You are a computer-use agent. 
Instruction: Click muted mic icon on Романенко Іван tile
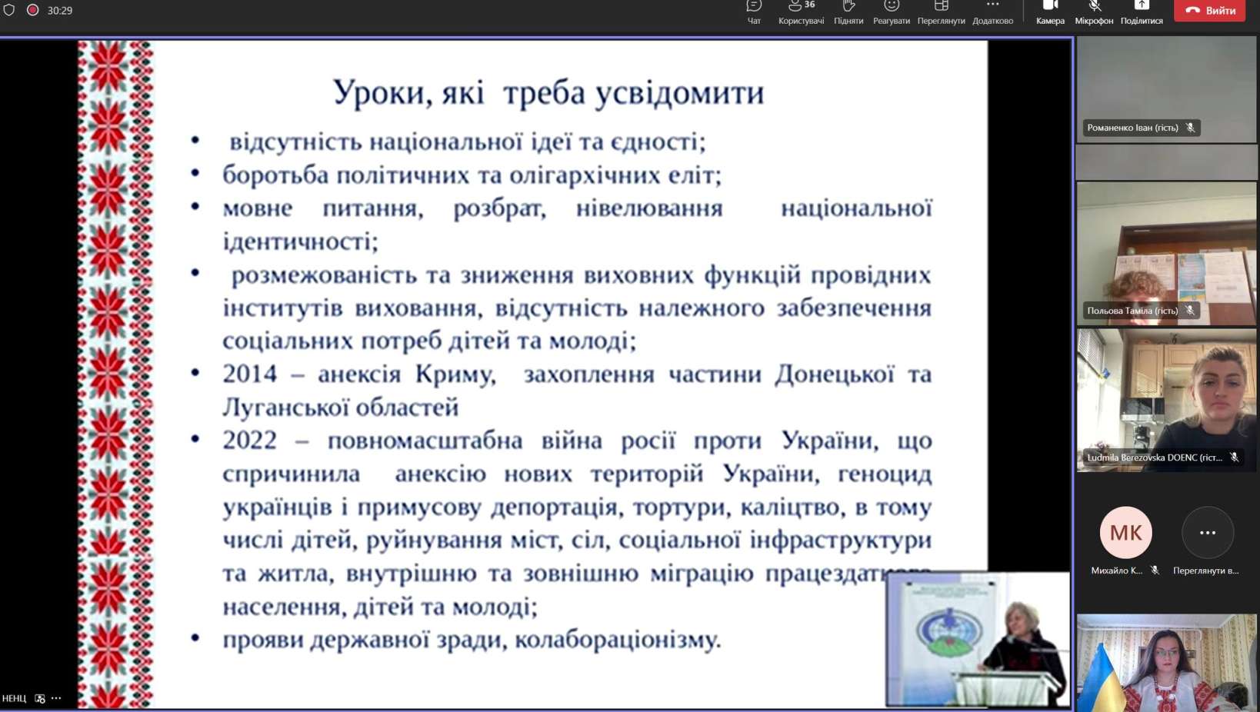point(1190,128)
